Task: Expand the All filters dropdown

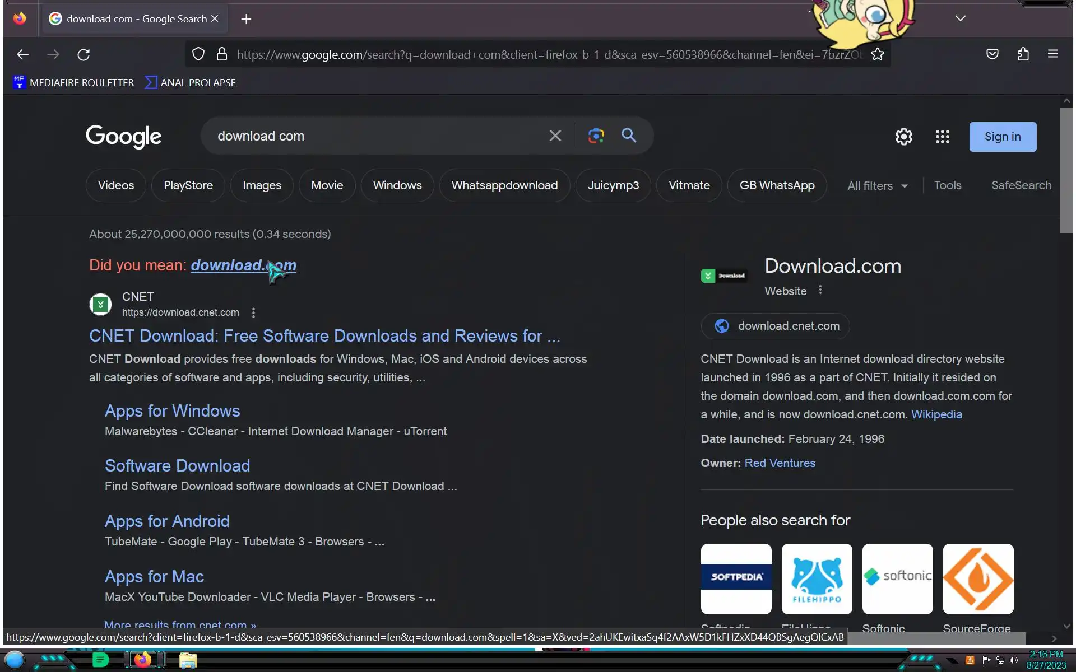Action: pos(877,186)
